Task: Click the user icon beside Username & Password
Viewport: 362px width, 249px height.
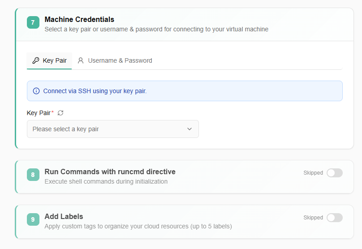Action: pos(81,60)
